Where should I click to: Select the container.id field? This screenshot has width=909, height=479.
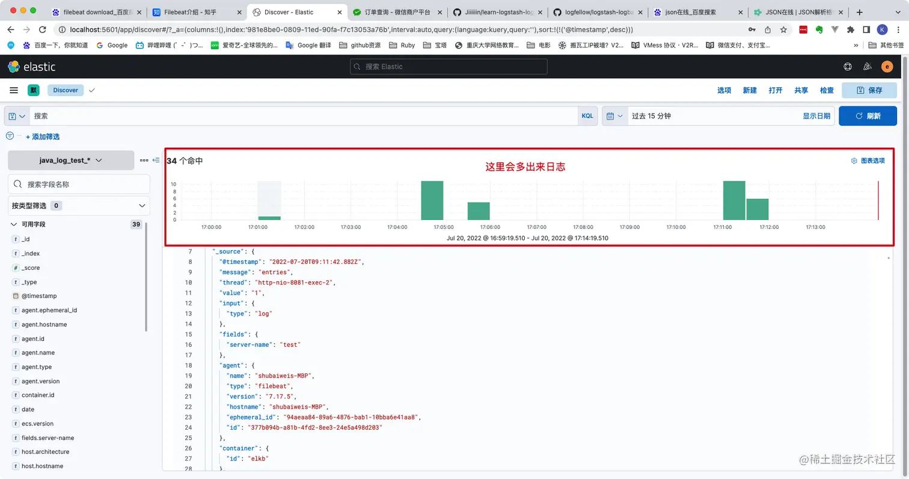coord(38,395)
